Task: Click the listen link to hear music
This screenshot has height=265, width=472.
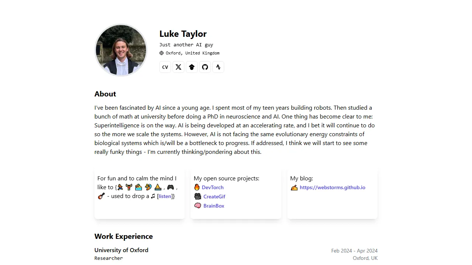Action: coord(164,196)
